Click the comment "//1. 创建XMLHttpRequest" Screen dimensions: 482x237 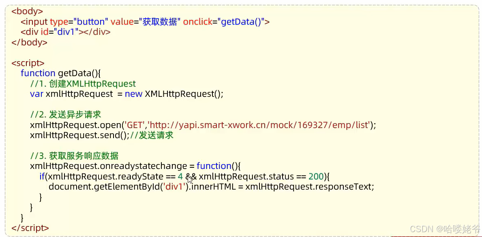(x=83, y=83)
